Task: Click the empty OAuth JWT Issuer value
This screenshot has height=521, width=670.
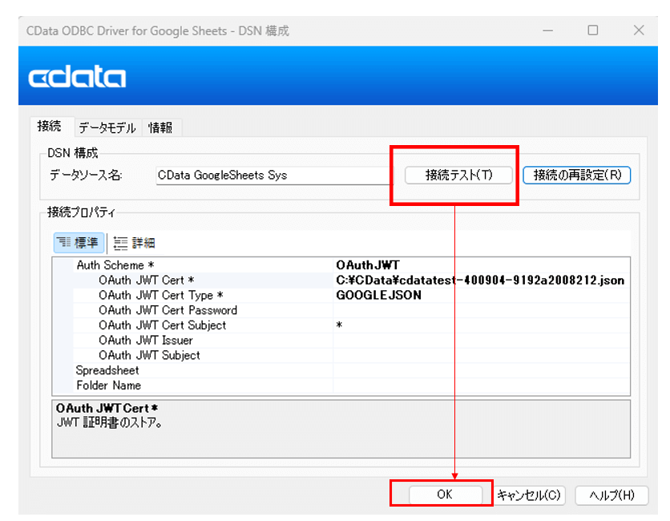Action: [x=481, y=340]
